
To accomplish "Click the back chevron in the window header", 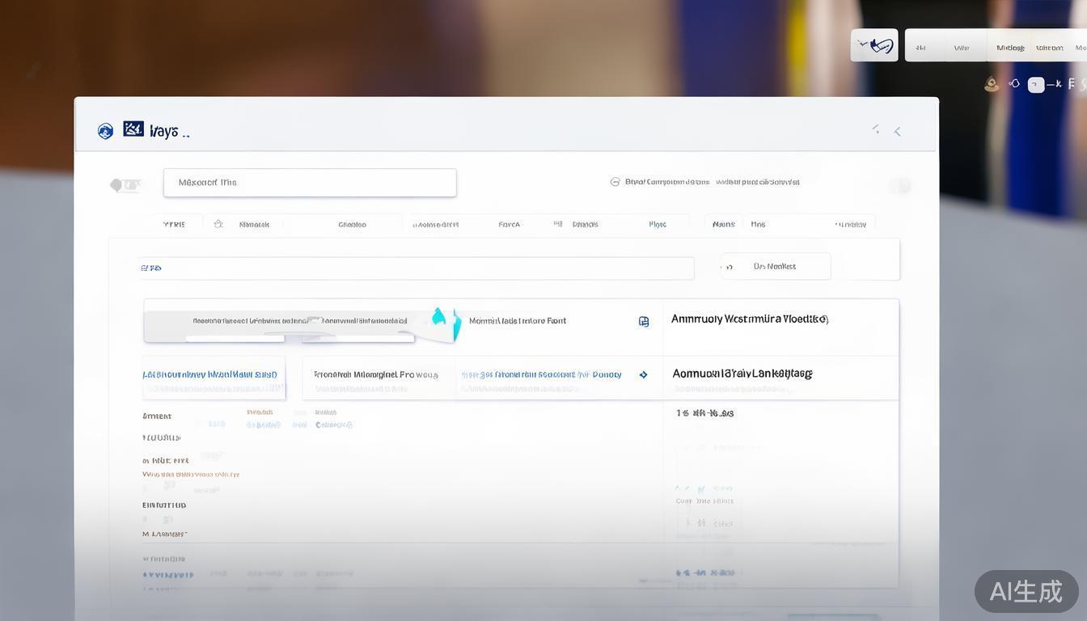I will 897,131.
